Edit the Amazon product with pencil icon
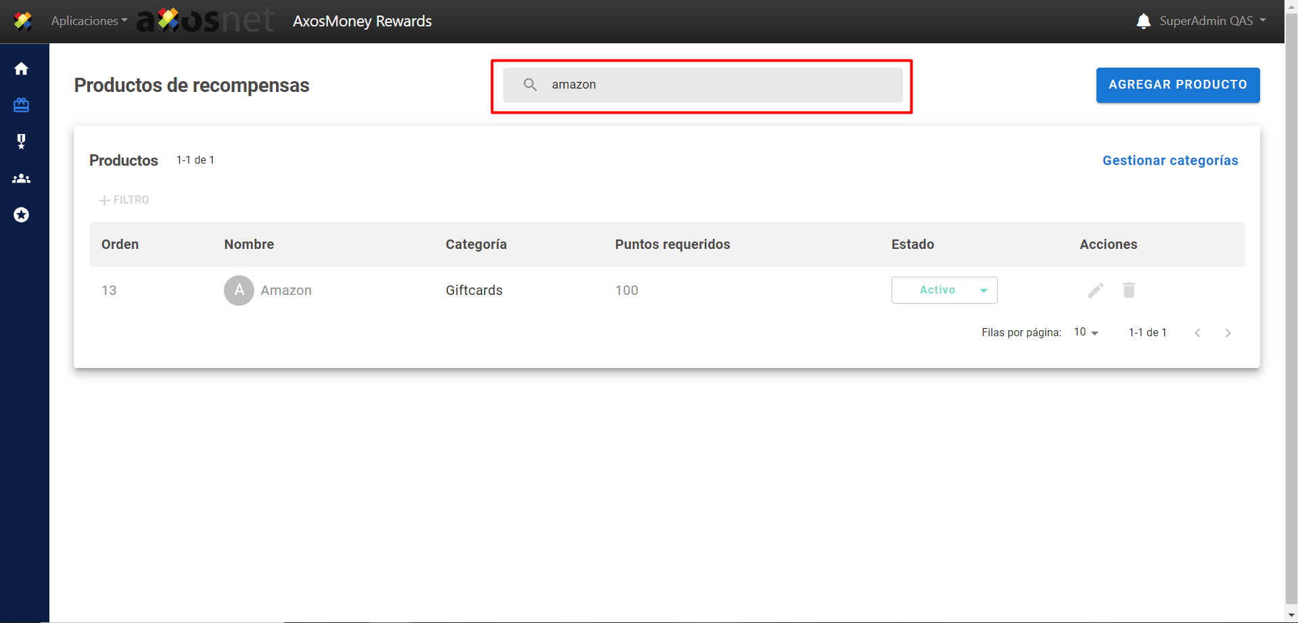The height and width of the screenshot is (623, 1298). [x=1095, y=290]
